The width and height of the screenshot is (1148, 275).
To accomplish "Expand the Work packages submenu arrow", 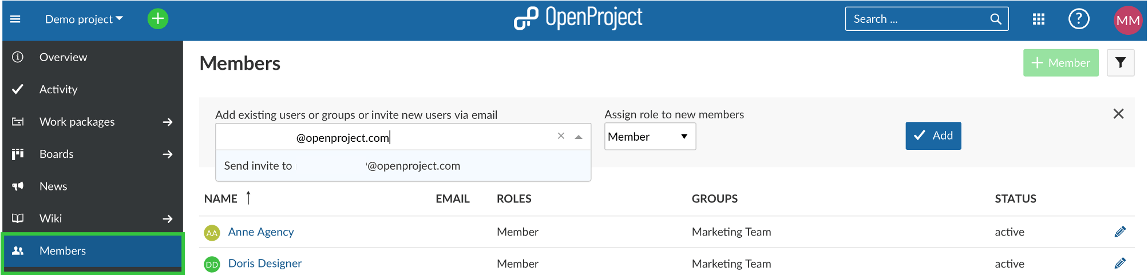I will click(x=167, y=122).
